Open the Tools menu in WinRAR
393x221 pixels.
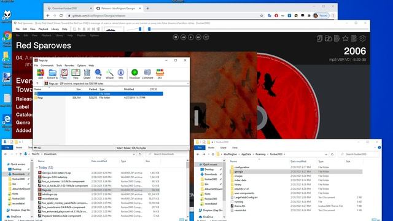[x=59, y=66]
